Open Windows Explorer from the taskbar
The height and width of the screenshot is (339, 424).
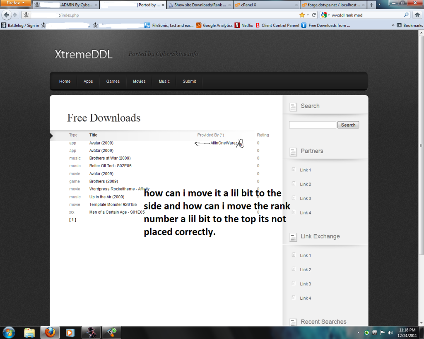click(x=29, y=332)
